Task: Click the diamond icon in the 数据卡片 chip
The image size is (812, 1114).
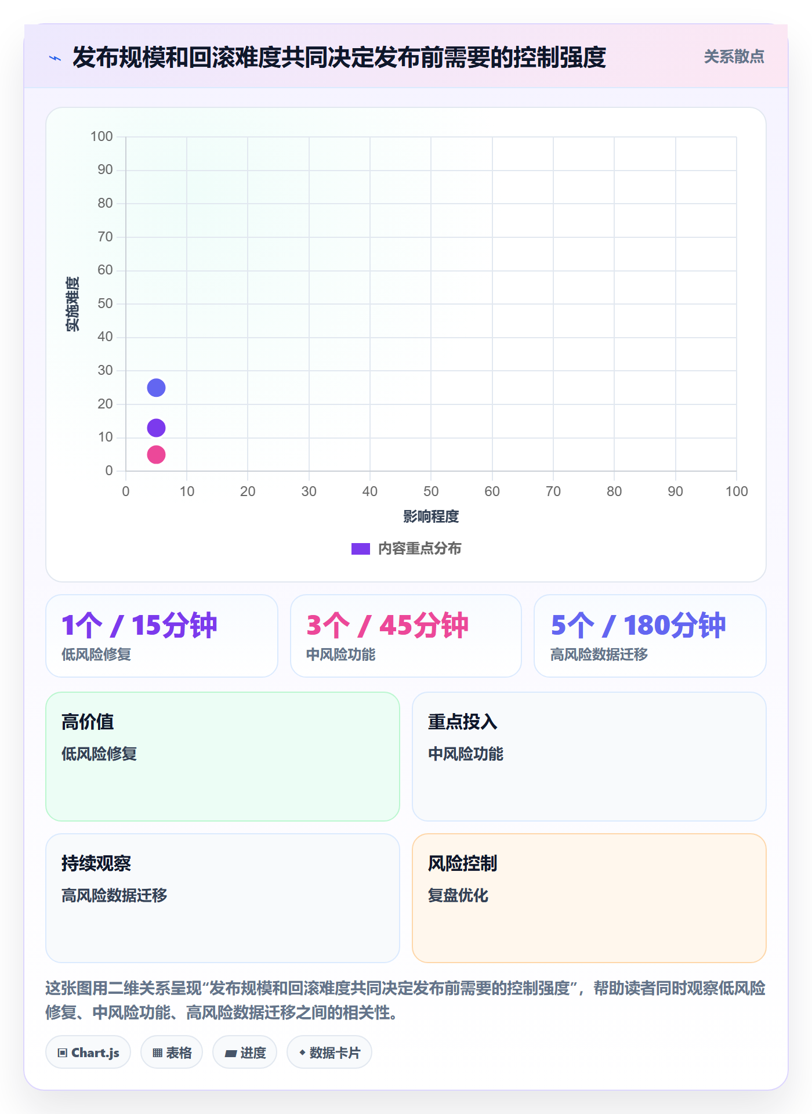Action: coord(302,1052)
